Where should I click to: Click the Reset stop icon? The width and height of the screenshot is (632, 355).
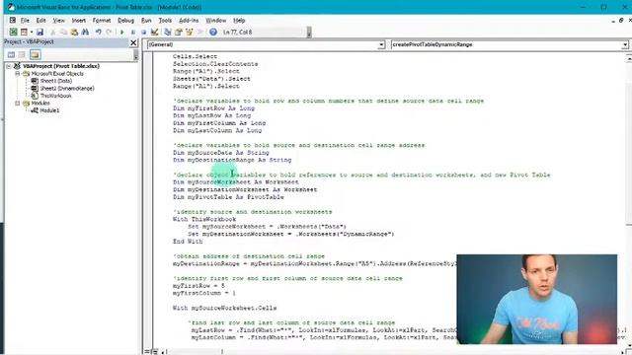[x=143, y=32]
